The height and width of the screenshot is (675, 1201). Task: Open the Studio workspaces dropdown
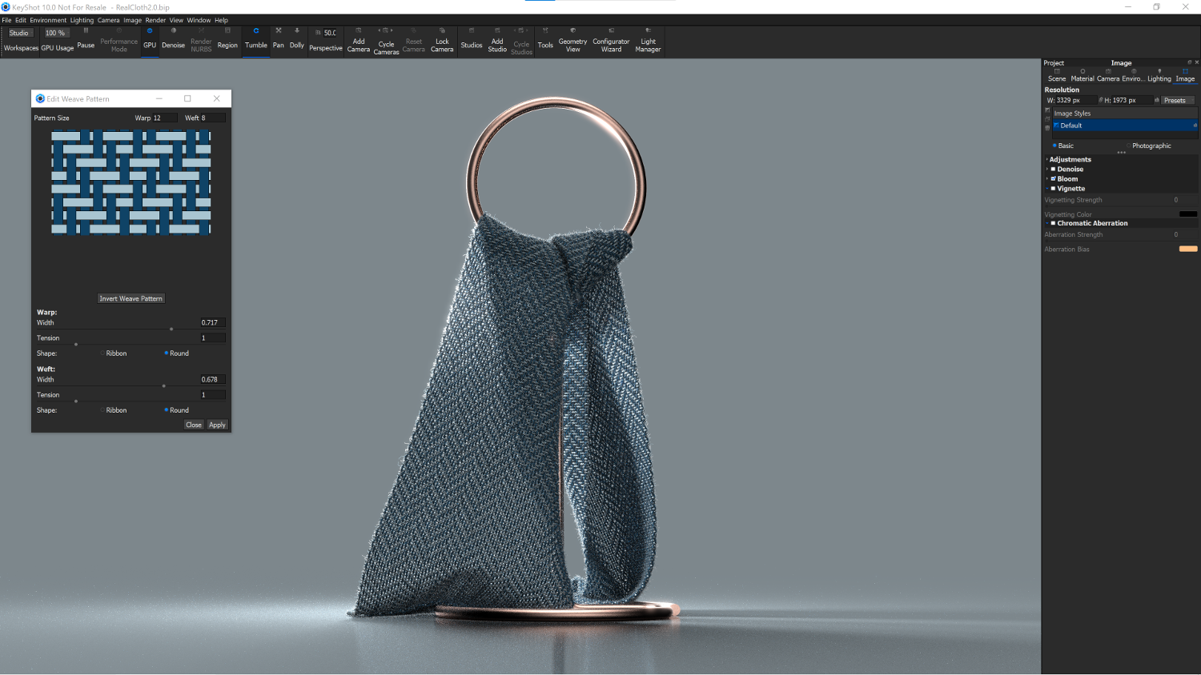[19, 33]
